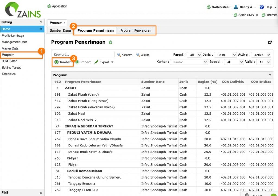Select Donasi Buka Shaum Yatim Dhuafa row
278x196 pixels.
(x=162, y=139)
